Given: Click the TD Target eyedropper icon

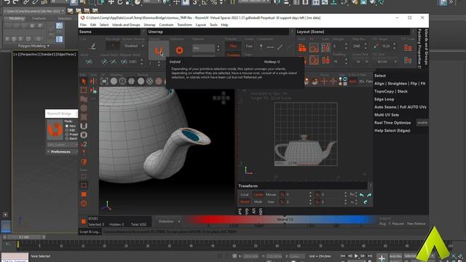Looking at the screenshot, I should (x=376, y=46).
